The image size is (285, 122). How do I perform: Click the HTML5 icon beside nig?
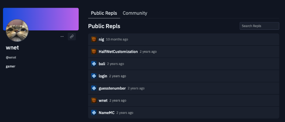[94, 39]
